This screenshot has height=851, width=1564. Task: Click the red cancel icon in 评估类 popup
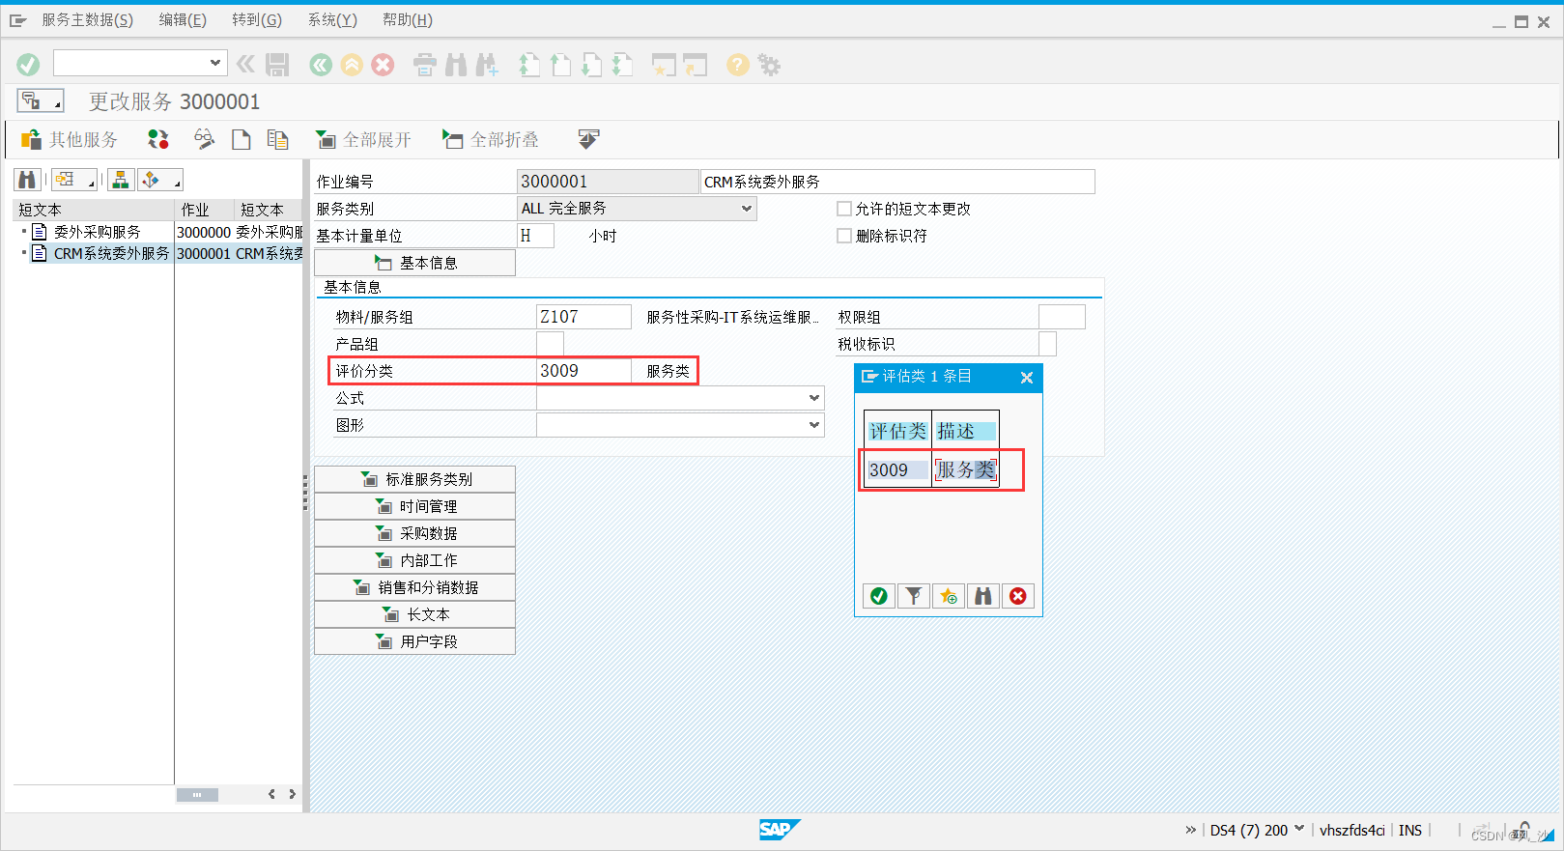(x=1018, y=596)
